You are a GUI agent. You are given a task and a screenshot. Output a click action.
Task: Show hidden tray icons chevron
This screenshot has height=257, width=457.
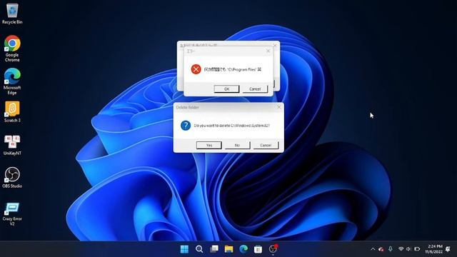click(x=373, y=249)
